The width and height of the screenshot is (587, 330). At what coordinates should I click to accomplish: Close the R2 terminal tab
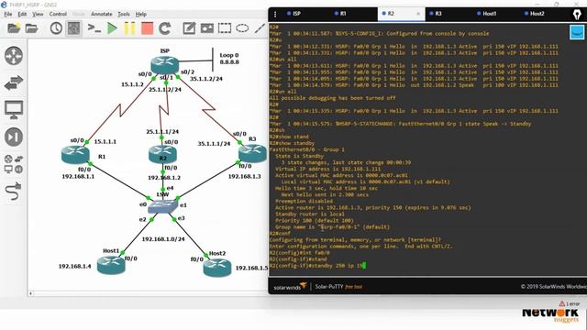tap(418, 14)
